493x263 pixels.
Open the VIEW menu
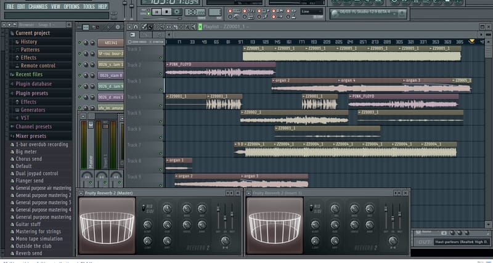pyautogui.click(x=55, y=6)
